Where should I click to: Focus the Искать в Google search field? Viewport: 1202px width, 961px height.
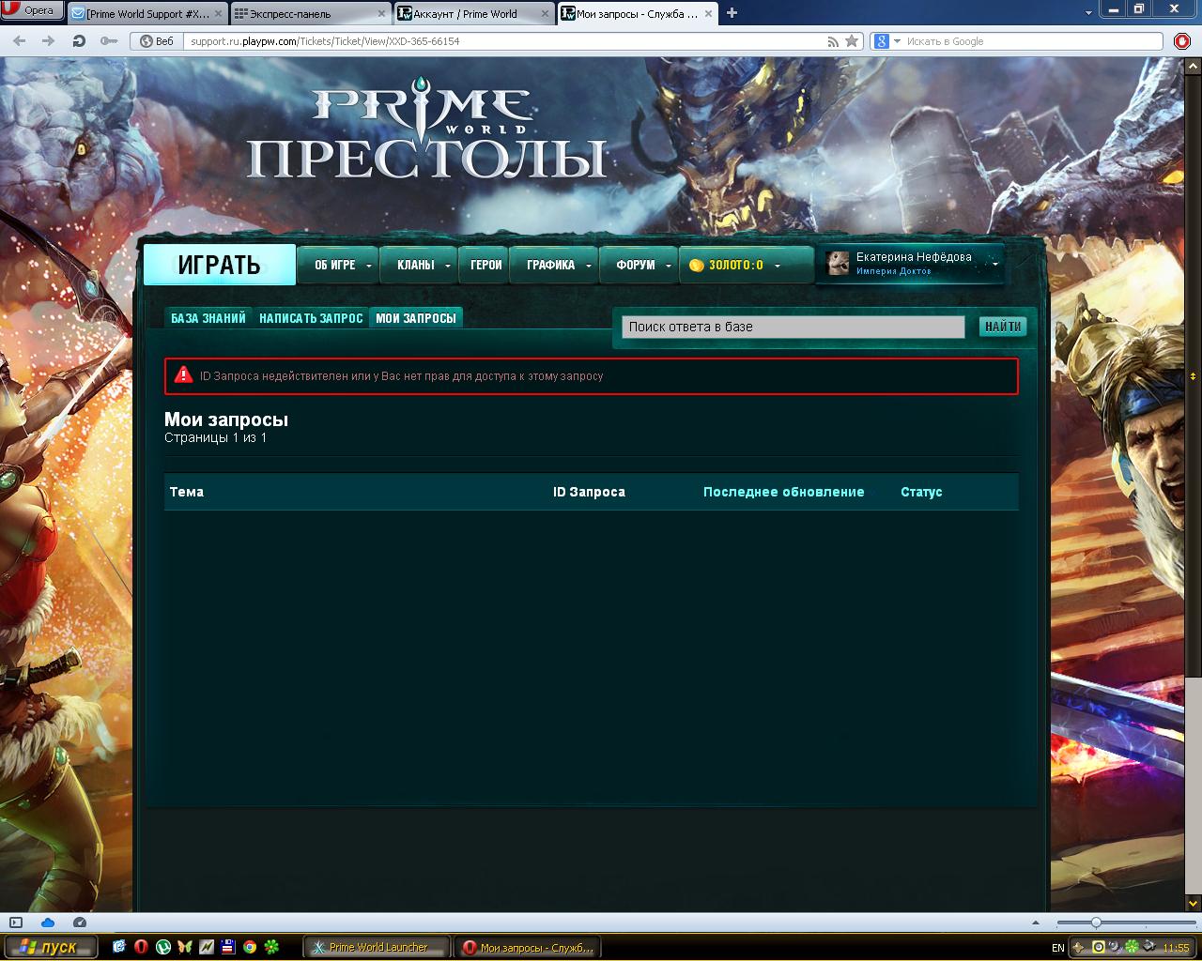click(x=1032, y=41)
